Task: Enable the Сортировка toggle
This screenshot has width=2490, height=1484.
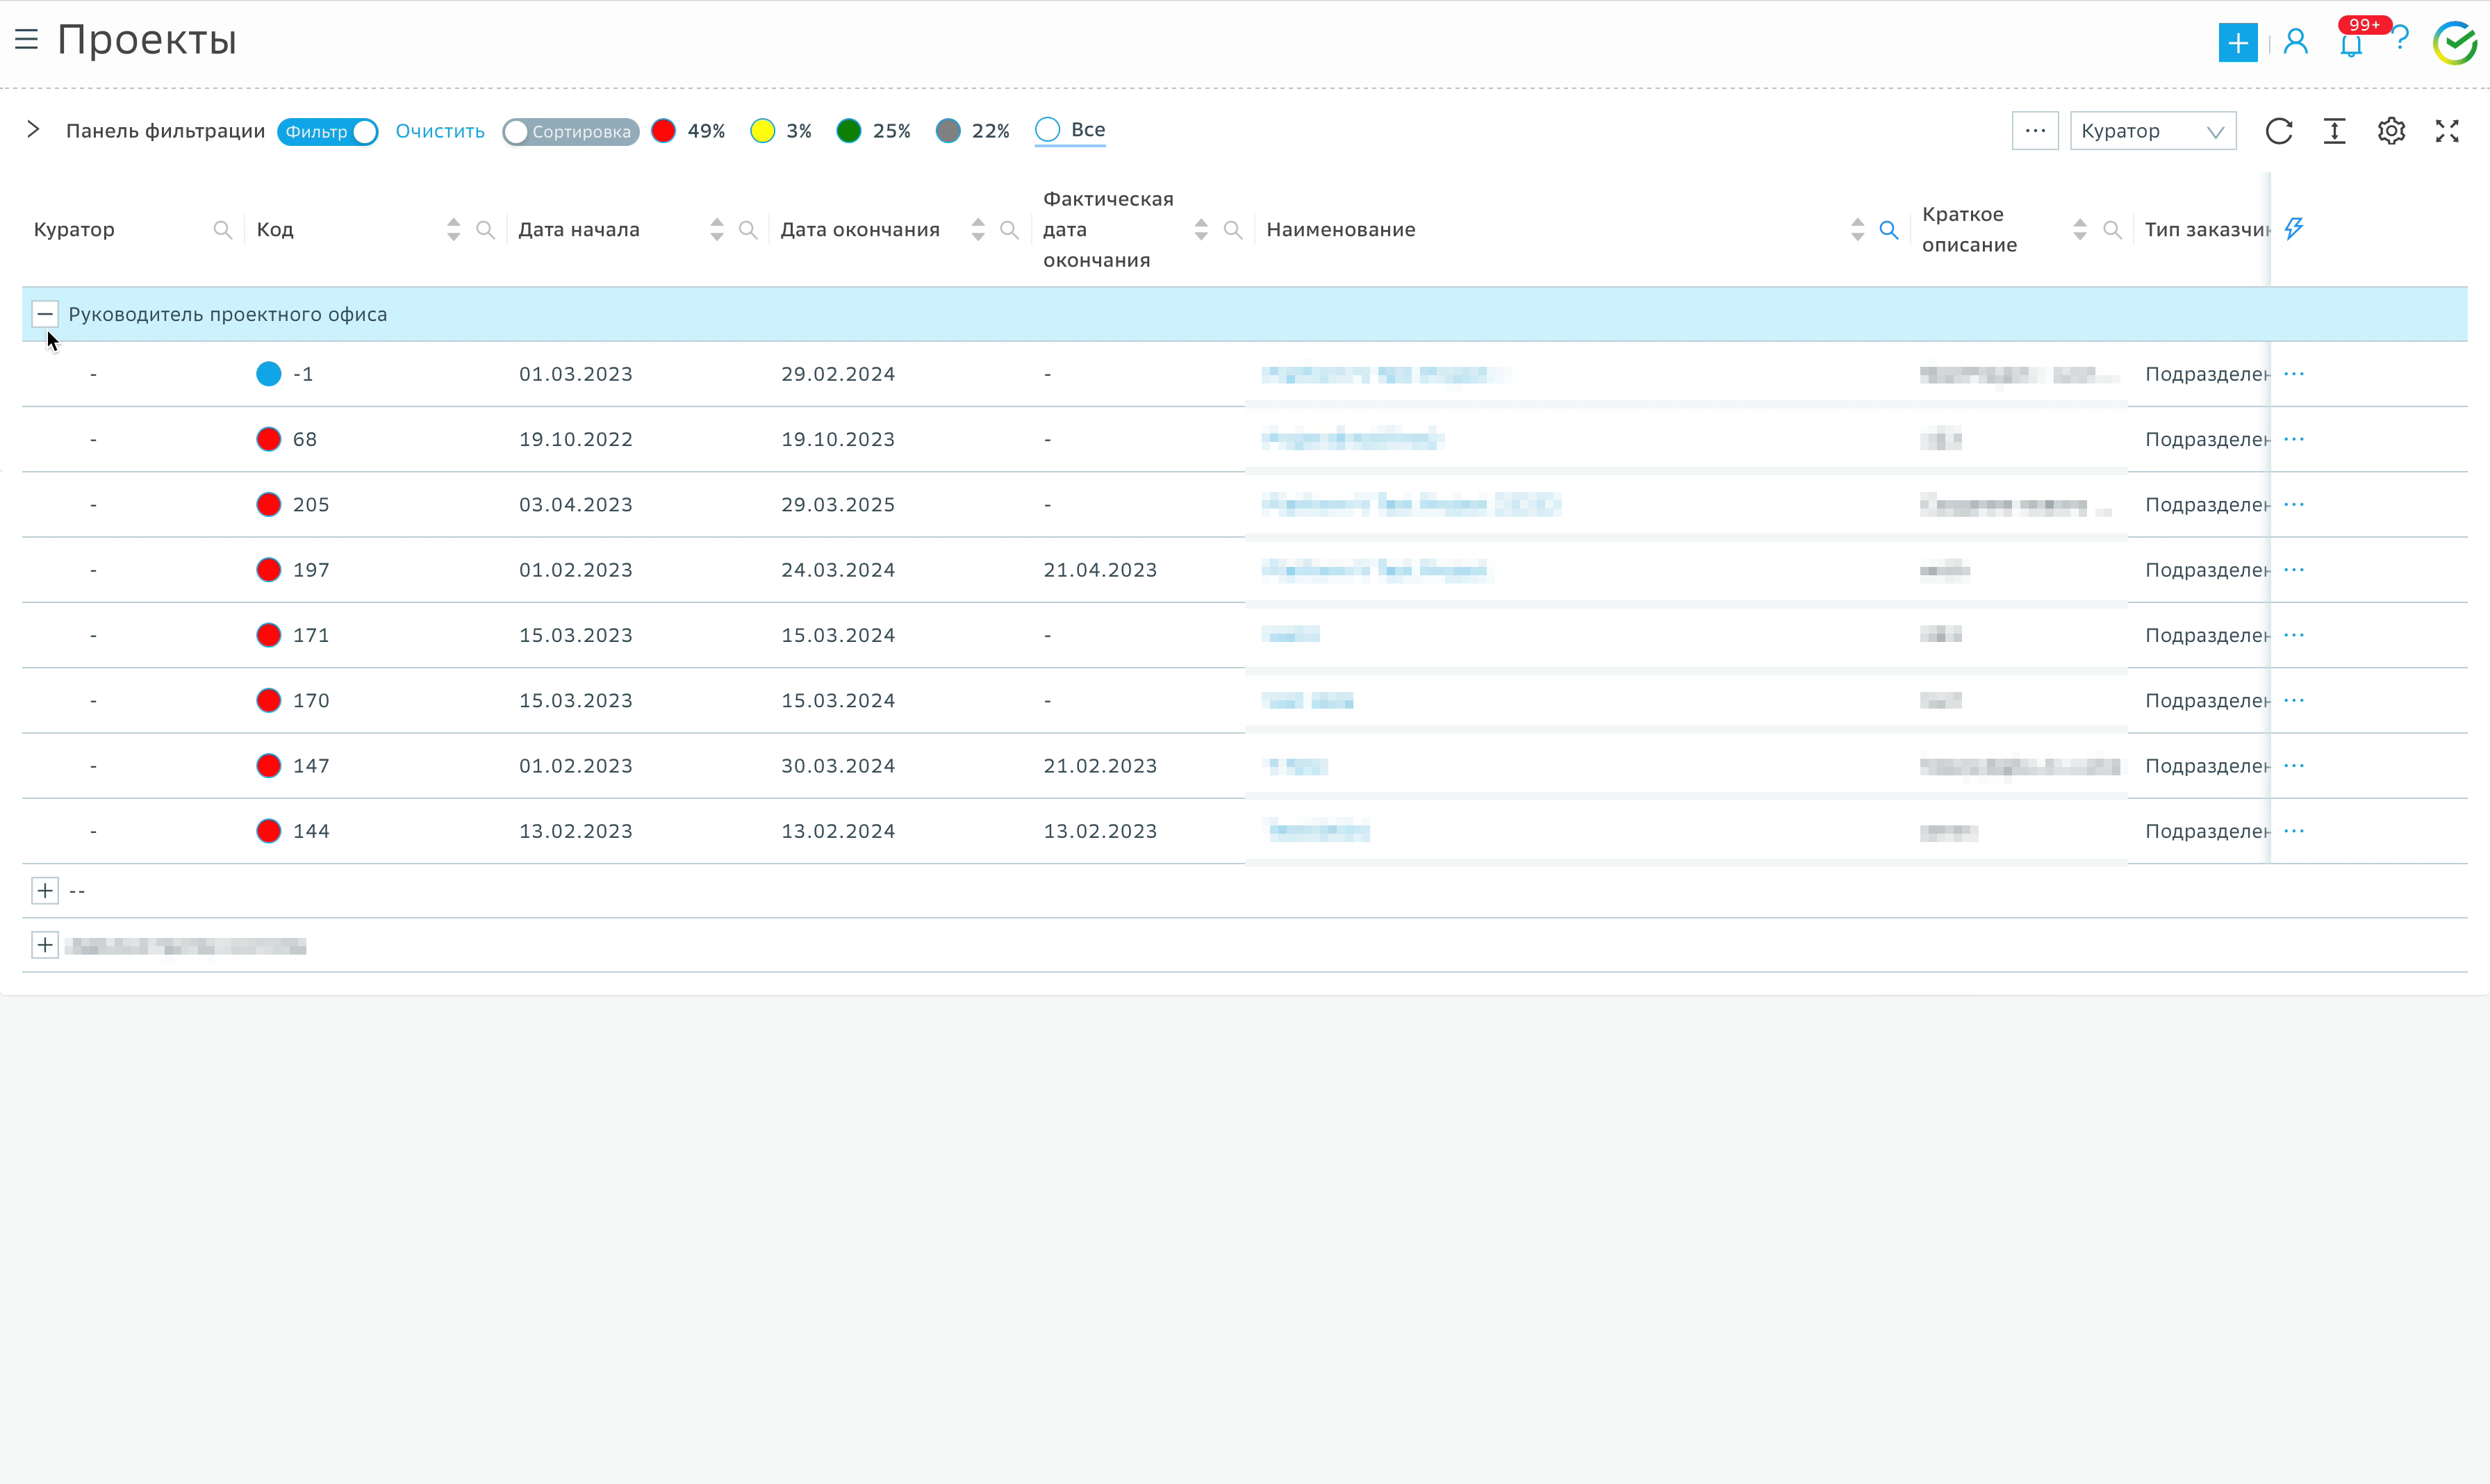Action: (x=570, y=131)
